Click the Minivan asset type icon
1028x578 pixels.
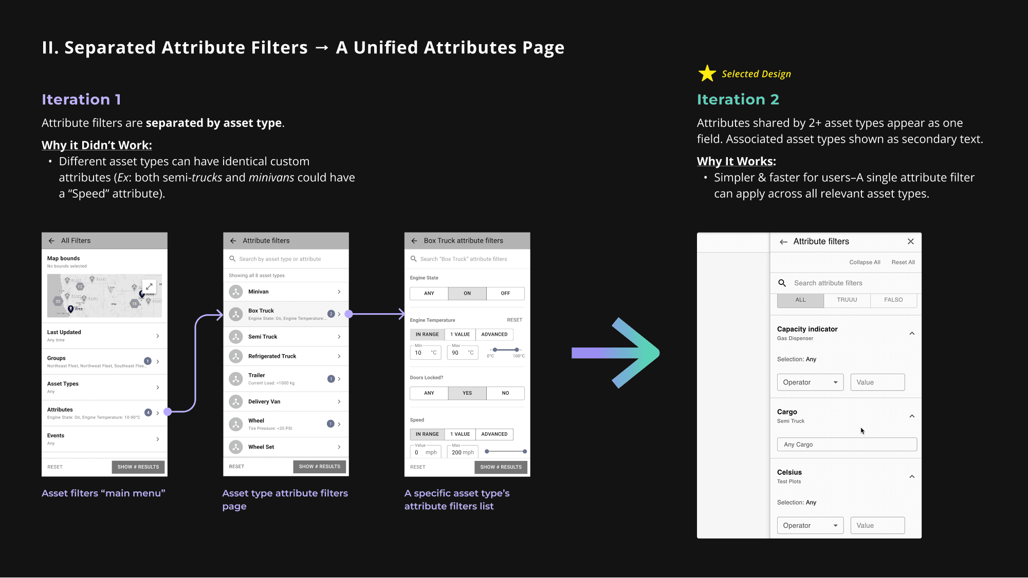point(236,292)
